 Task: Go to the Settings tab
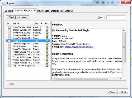69,11
